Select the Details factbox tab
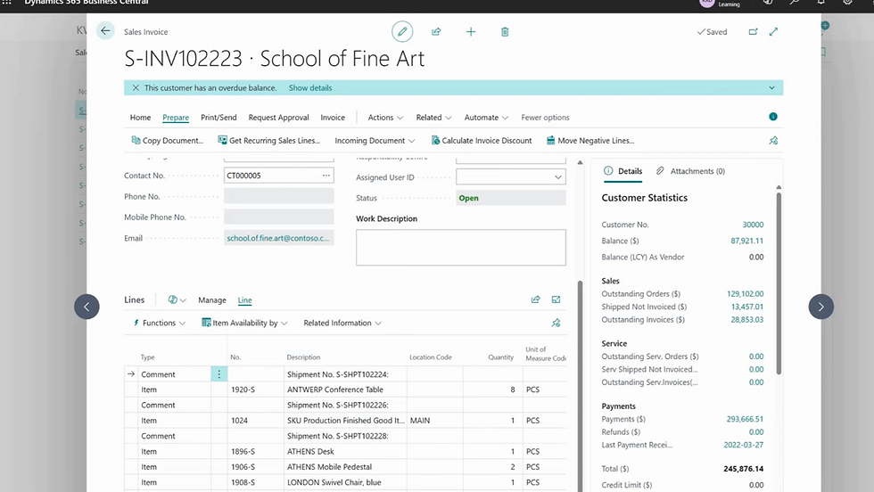 623,171
